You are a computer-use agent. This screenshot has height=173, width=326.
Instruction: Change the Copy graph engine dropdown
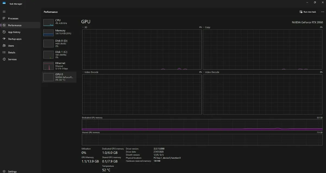204,27
